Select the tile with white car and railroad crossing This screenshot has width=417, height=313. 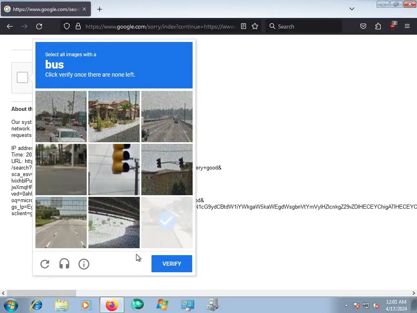tap(61, 117)
